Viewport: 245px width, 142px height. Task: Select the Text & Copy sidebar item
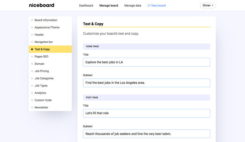pyautogui.click(x=50, y=49)
